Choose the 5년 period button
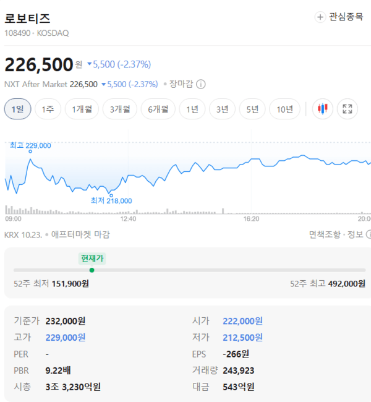 pos(252,109)
